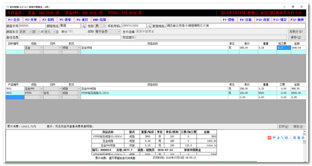Image resolution: width=312 pixels, height=166 pixels.
Task: Click scroll-up arrow of receipt preview scrollbar
Action: point(304,132)
